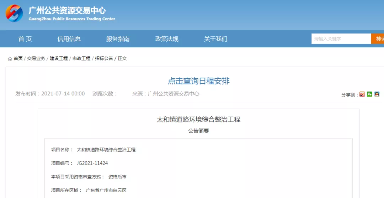384x198 pixels.
Task: Open the 点击查询日程安排 schedule link
Action: coord(198,81)
